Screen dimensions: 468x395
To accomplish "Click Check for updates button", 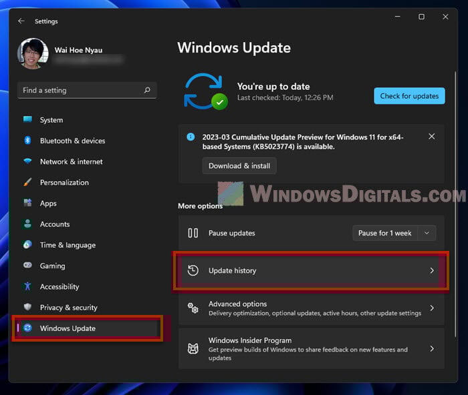I will [409, 96].
